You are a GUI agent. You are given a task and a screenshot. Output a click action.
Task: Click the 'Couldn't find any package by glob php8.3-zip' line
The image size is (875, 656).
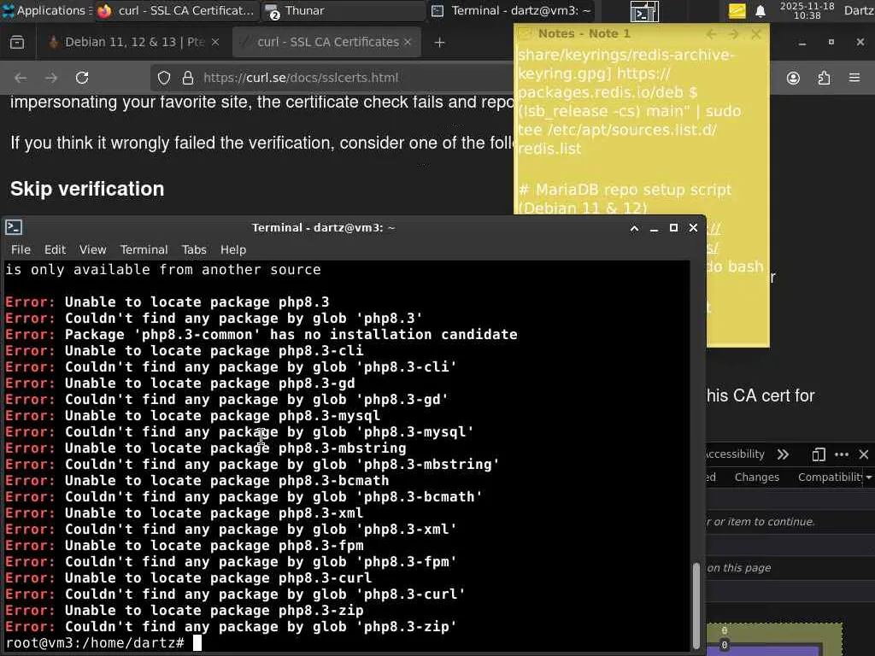(231, 626)
